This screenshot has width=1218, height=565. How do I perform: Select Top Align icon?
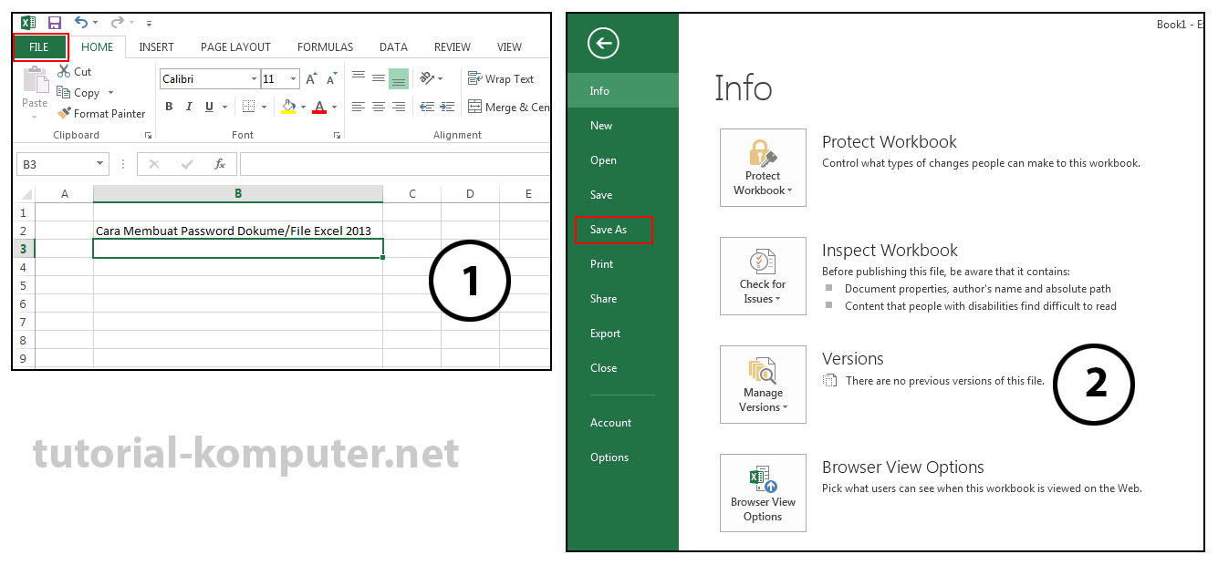pyautogui.click(x=359, y=78)
